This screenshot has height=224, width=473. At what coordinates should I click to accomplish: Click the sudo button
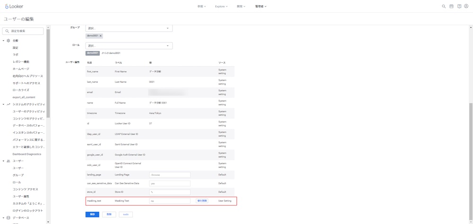126,215
